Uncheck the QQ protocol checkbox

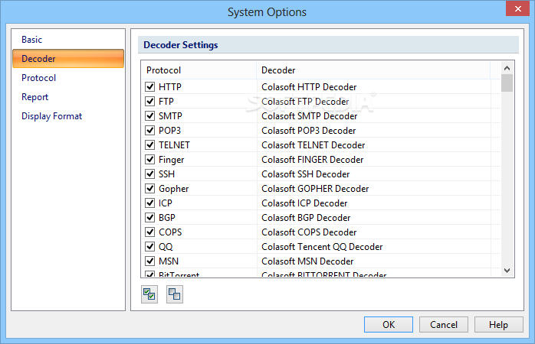click(x=149, y=247)
